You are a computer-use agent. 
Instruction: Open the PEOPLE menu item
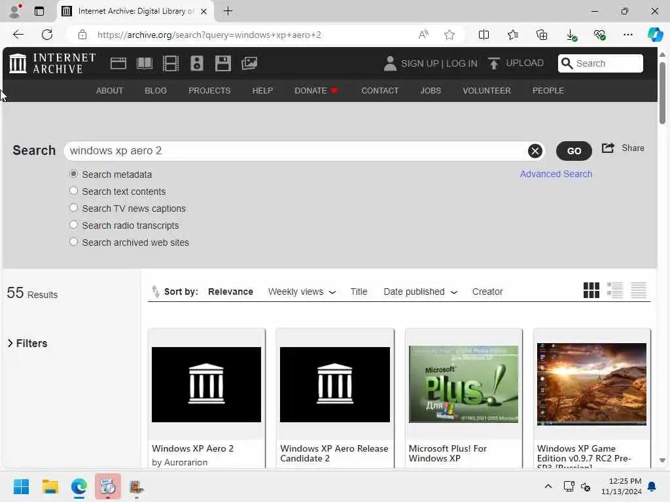coord(548,90)
